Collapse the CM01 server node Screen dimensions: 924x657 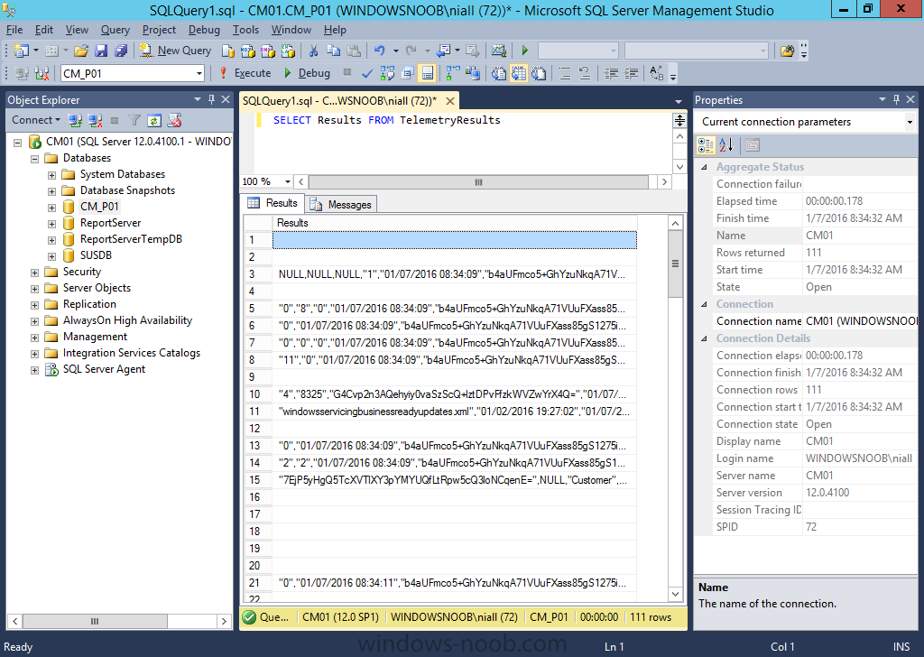(18, 142)
